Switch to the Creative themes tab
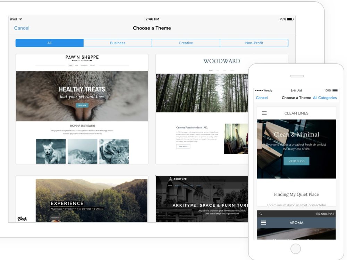Image resolution: width=347 pixels, height=260 pixels. point(186,43)
